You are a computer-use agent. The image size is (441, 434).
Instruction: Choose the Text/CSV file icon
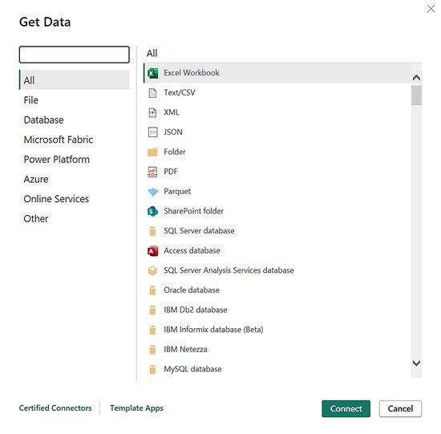(152, 93)
